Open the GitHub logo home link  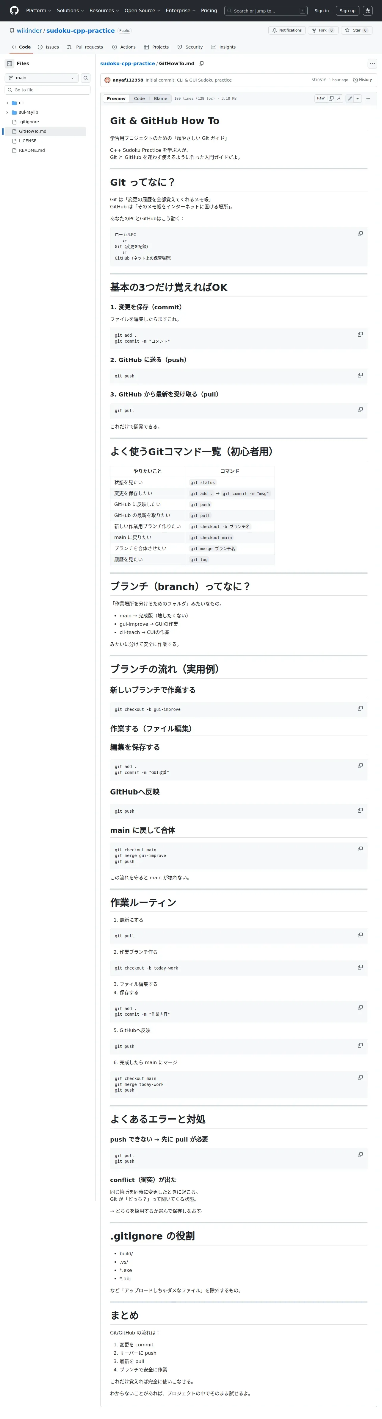point(14,10)
